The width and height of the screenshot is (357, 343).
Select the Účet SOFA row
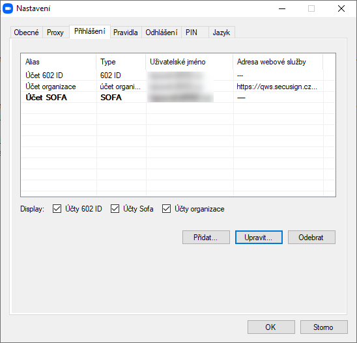pos(178,98)
